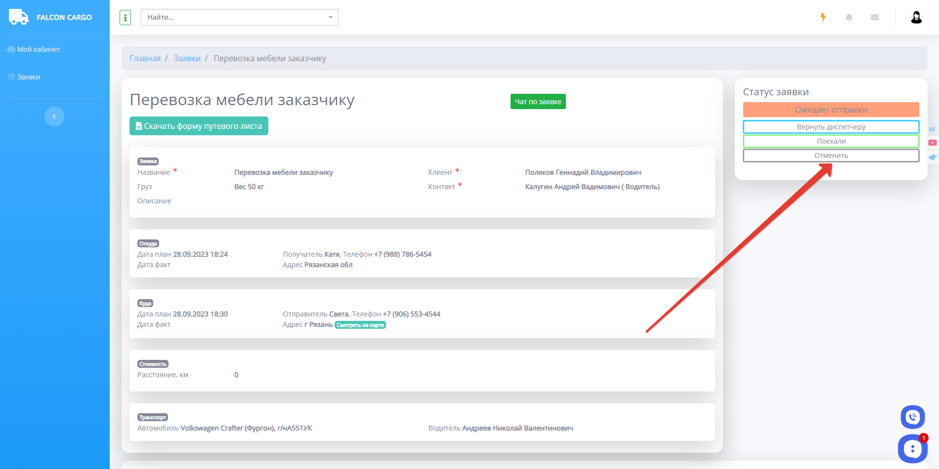Click the double-chevron side panel toggle
This screenshot has height=469, width=939.
point(932,129)
